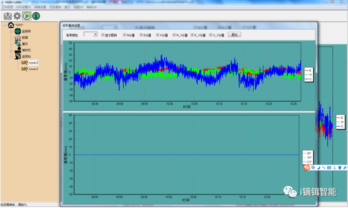The image size is (348, 208).
Task: Collapse the 监测站 tree node
Action: [11, 56]
